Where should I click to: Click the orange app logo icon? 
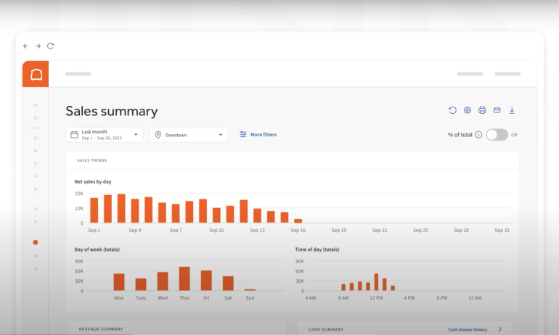pos(36,74)
